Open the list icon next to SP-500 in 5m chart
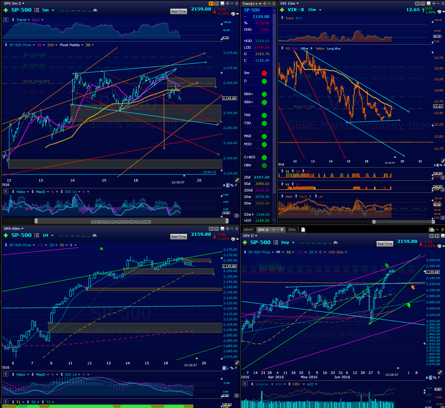This screenshot has width=445, height=408. pyautogui.click(x=37, y=10)
